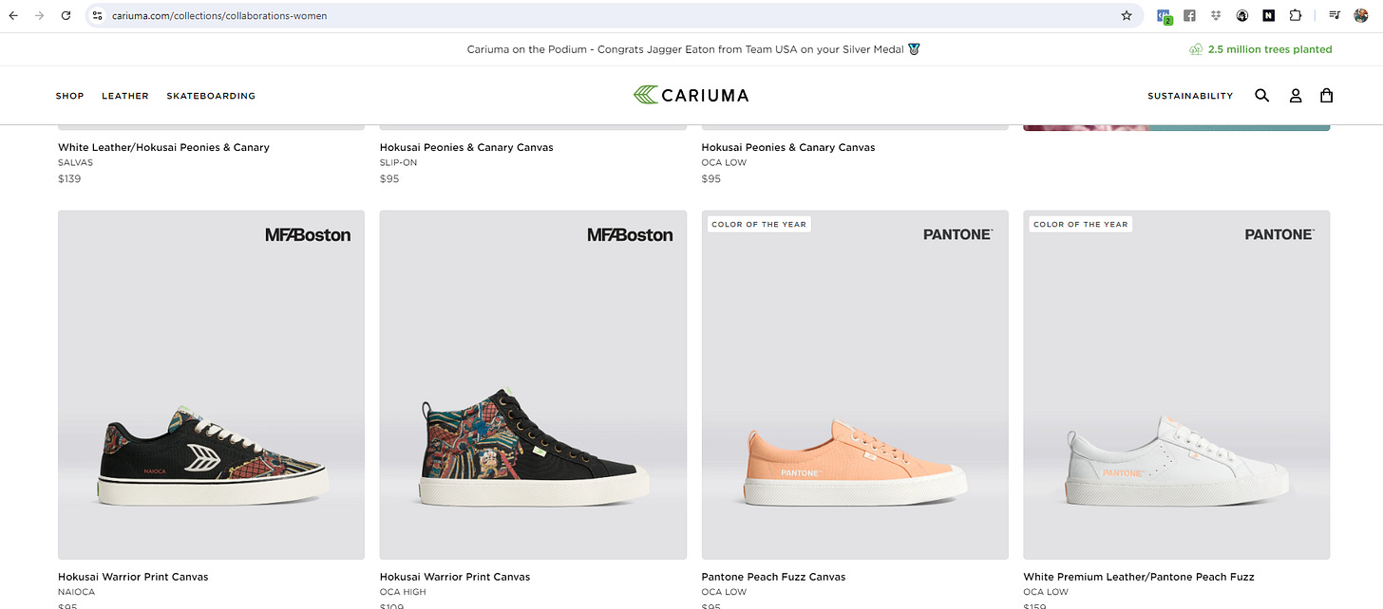Click the black OCA HIGH sneaker image
The height and width of the screenshot is (609, 1383).
(x=535, y=446)
